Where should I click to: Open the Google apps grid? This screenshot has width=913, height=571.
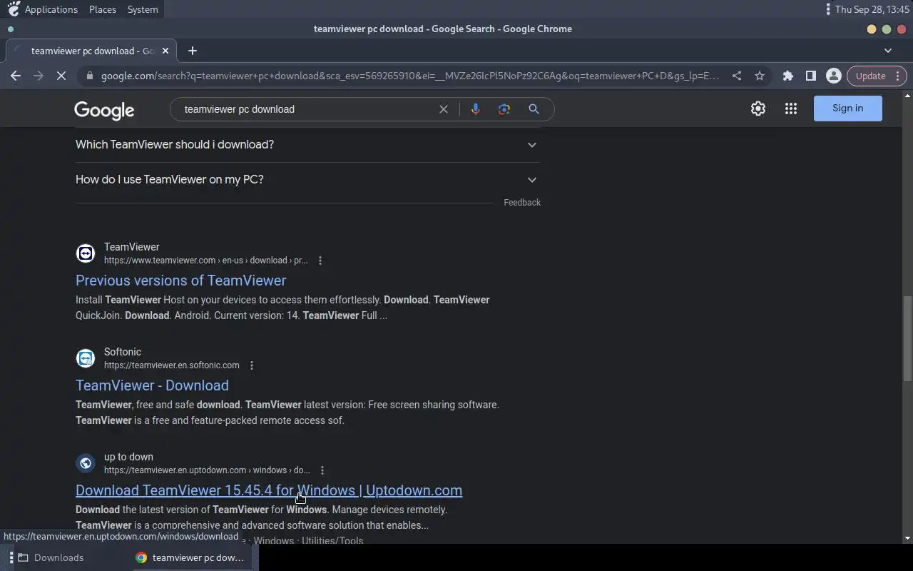tap(791, 108)
